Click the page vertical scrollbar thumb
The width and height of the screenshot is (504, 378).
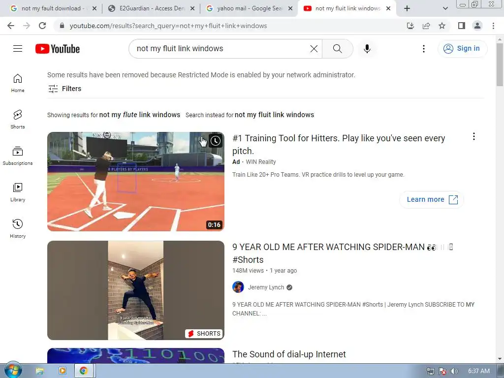point(500,64)
